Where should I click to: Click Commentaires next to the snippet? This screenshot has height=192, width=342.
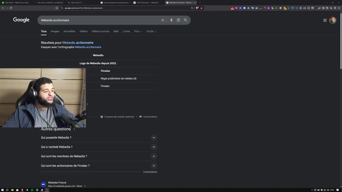coord(150,117)
